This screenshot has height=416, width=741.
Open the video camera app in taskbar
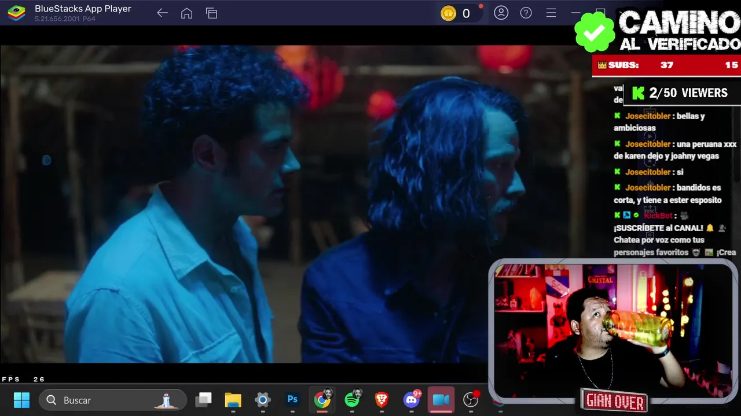click(x=441, y=400)
